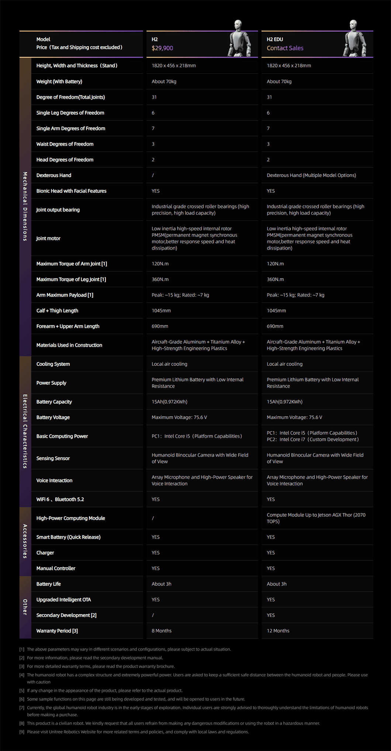This screenshot has height=751, width=391.
Task: Click the Accessories section label
Action: 25,541
